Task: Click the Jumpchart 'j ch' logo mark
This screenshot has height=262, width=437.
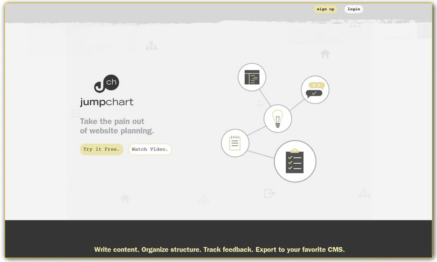Action: coord(107,84)
